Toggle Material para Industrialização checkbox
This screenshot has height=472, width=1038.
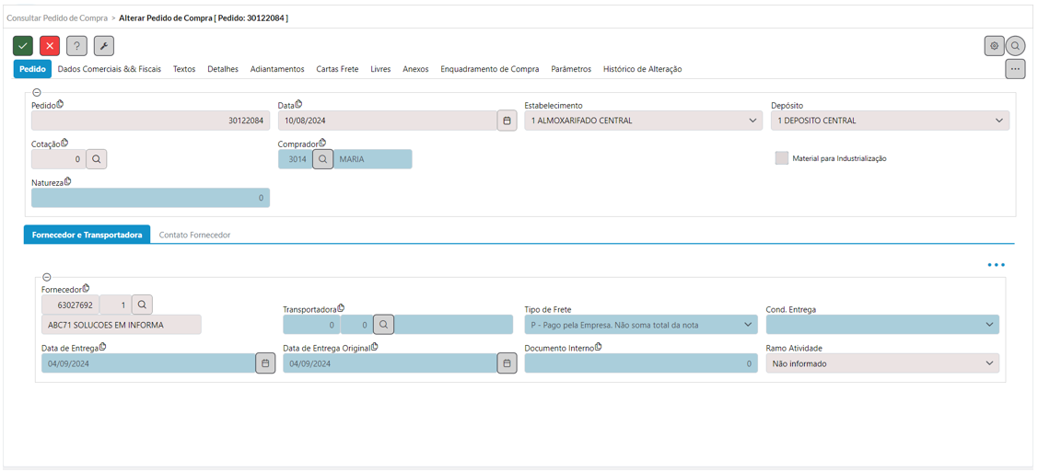point(782,158)
